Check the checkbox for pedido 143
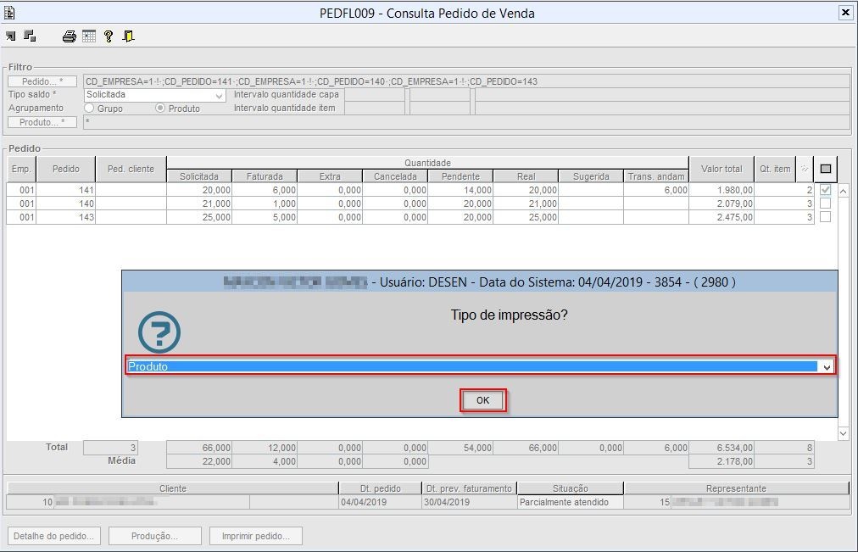858x552 pixels. 825,216
